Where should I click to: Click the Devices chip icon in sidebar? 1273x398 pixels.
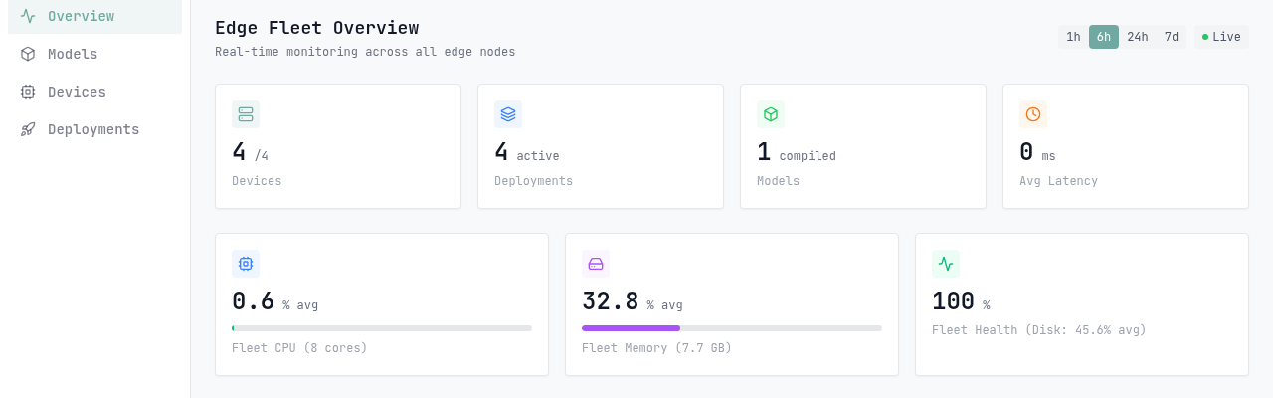click(x=28, y=92)
